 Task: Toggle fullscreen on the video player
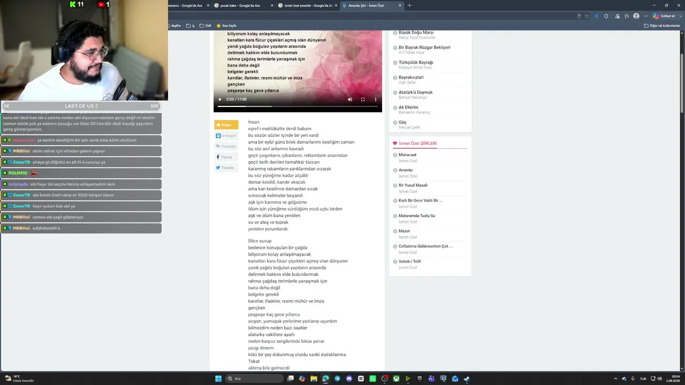click(363, 99)
